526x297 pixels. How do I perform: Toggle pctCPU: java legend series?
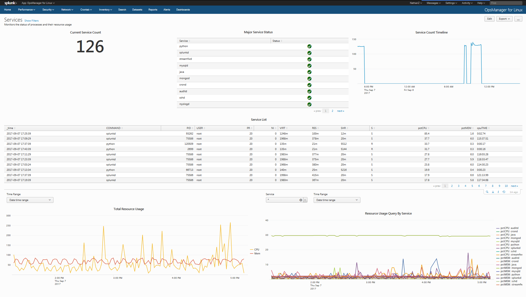click(x=506, y=235)
